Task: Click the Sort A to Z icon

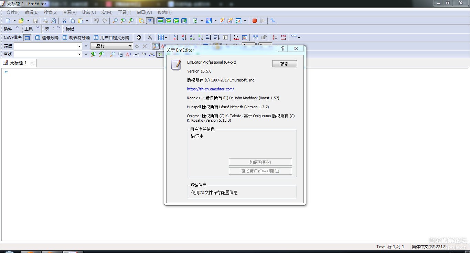Action: (176, 37)
